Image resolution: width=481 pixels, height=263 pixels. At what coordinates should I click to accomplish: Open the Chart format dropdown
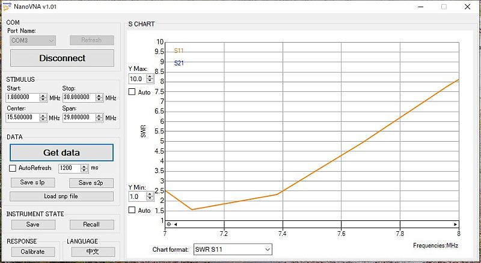tap(233, 249)
